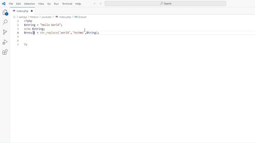Open the Search view in activity bar
The width and height of the screenshot is (255, 143).
(x=5, y=22)
